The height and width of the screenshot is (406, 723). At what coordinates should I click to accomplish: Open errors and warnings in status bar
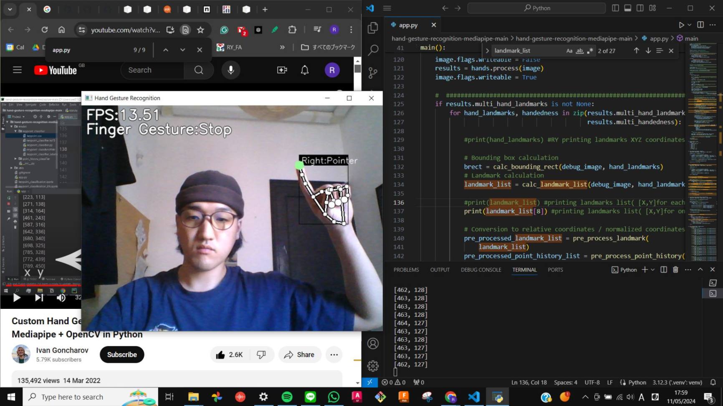[393, 382]
